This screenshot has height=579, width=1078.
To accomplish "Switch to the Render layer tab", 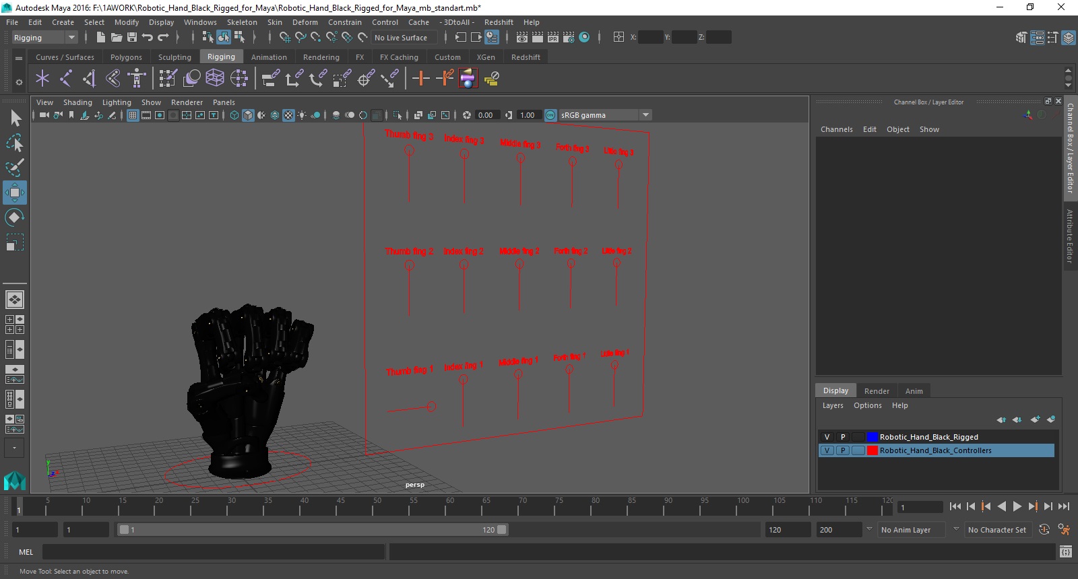I will click(x=877, y=390).
